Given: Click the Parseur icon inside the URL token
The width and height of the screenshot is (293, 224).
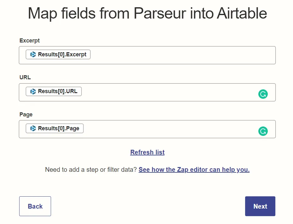Looking at the screenshot, I should [x=33, y=91].
